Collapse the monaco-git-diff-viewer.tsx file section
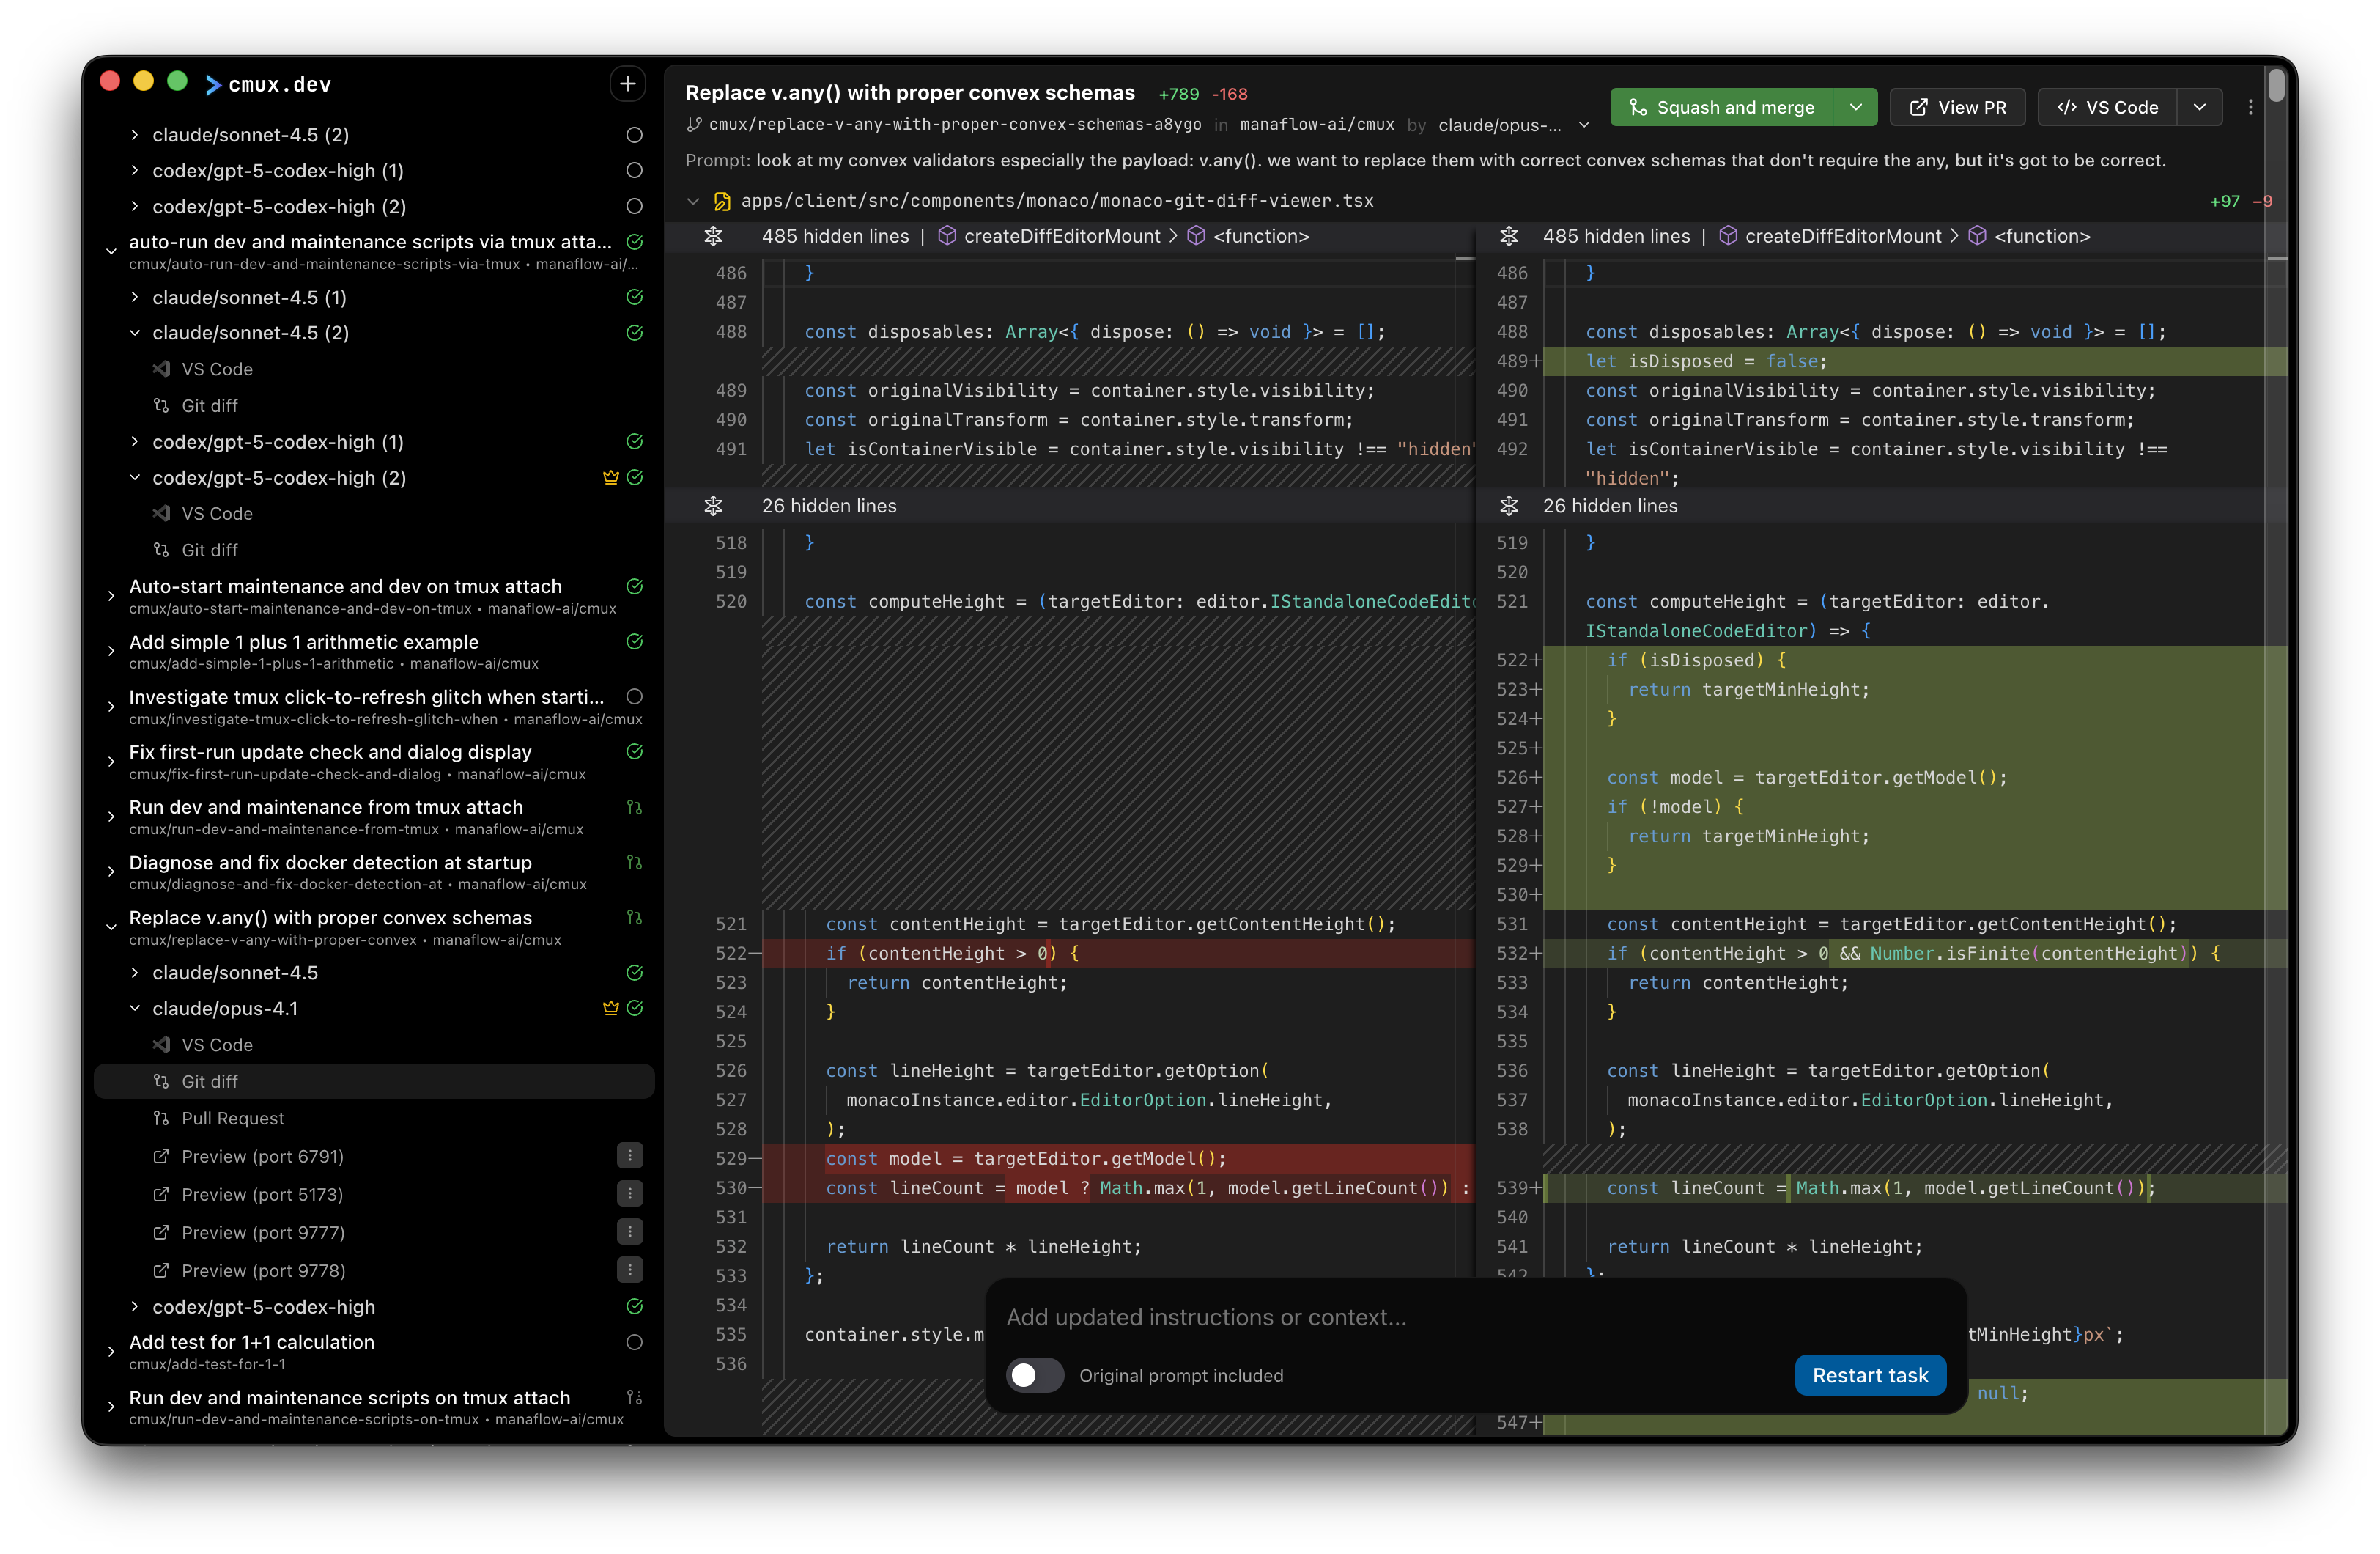This screenshot has width=2380, height=1554. click(694, 200)
